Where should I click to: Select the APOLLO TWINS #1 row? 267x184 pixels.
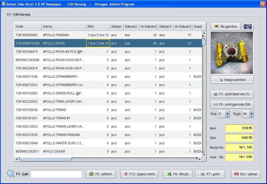click(108, 118)
